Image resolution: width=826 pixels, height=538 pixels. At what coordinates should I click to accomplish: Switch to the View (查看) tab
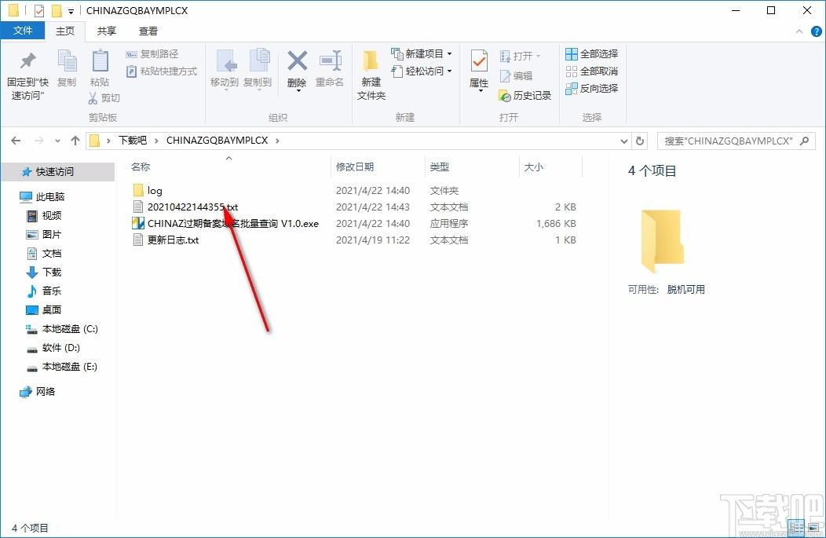click(x=148, y=31)
